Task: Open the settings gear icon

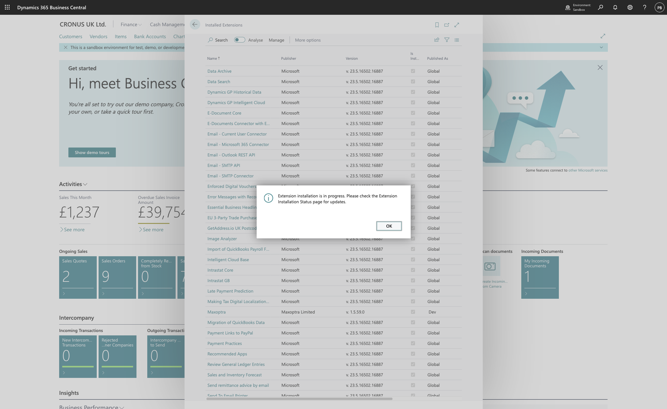Action: point(630,7)
